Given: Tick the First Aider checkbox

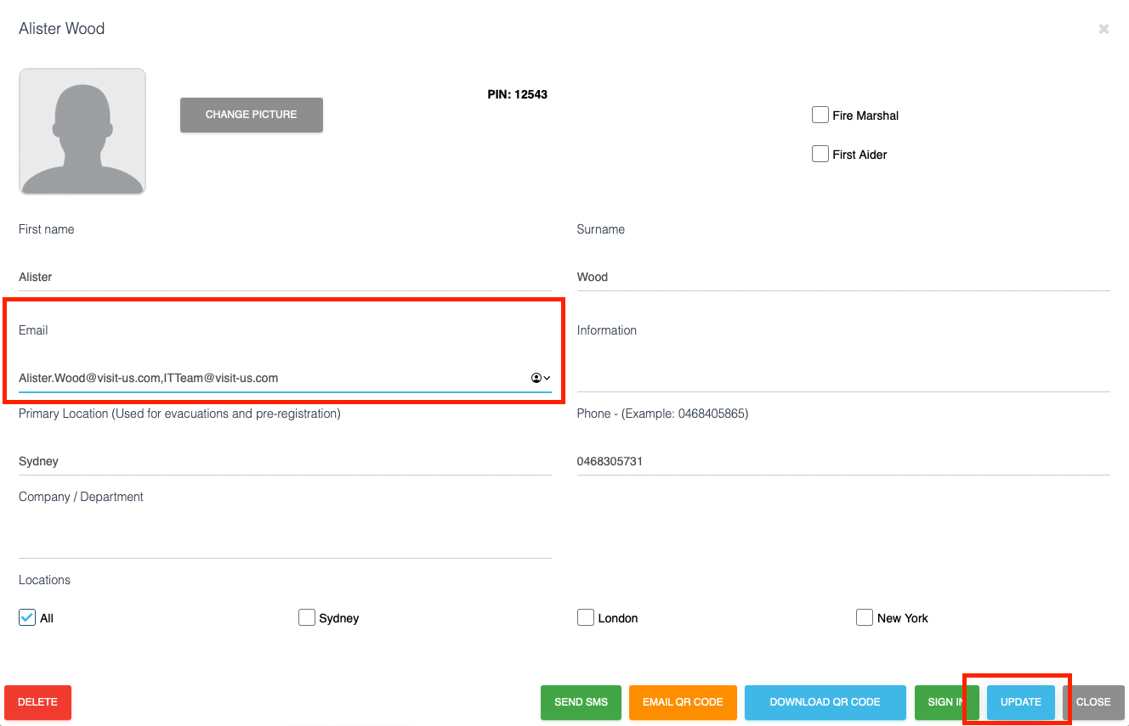Looking at the screenshot, I should [820, 154].
